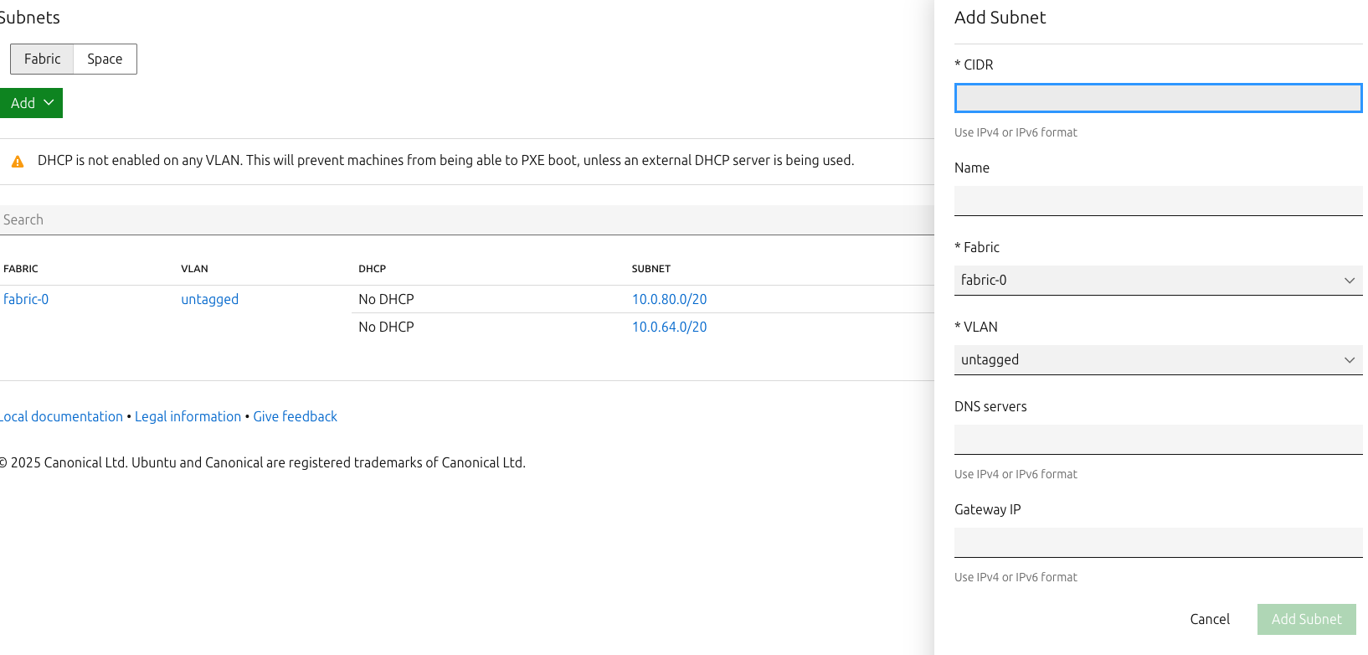Screen dimensions: 1368x655
Task: Open subnet 10.0.80.0/20
Action: (669, 300)
